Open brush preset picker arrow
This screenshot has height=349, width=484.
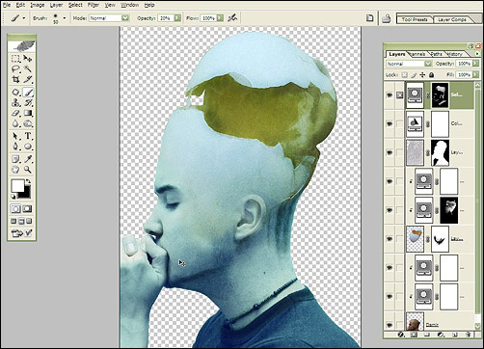click(x=65, y=18)
